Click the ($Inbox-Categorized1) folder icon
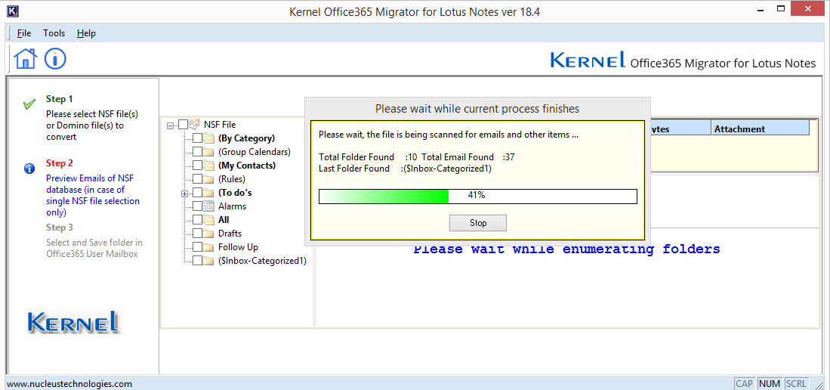Image resolution: width=830 pixels, height=390 pixels. click(209, 260)
